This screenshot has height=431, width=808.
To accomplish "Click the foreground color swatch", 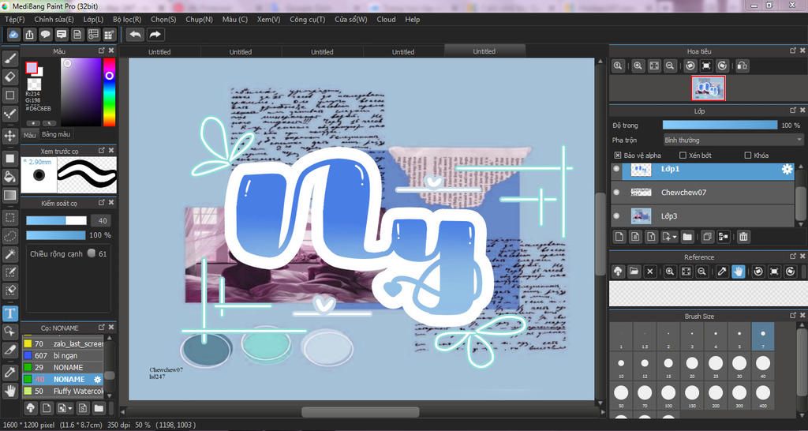I will (x=32, y=68).
